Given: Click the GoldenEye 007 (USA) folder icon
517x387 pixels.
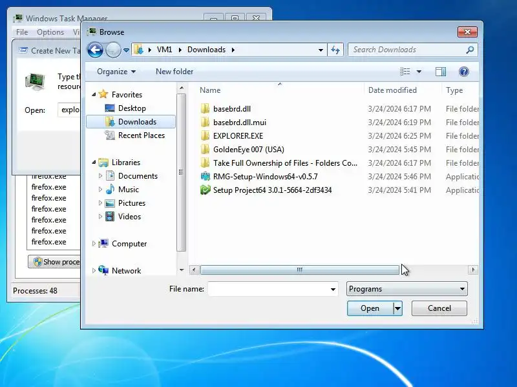Looking at the screenshot, I should pos(205,150).
